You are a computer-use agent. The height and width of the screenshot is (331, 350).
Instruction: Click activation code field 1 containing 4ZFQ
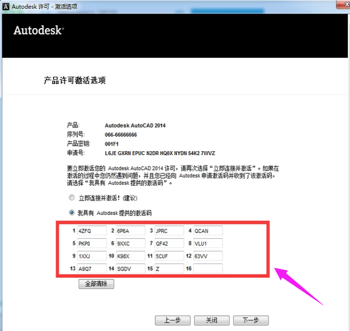tap(91, 230)
